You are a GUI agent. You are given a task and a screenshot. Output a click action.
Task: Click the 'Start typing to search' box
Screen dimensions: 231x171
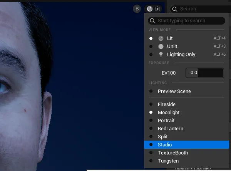click(186, 21)
